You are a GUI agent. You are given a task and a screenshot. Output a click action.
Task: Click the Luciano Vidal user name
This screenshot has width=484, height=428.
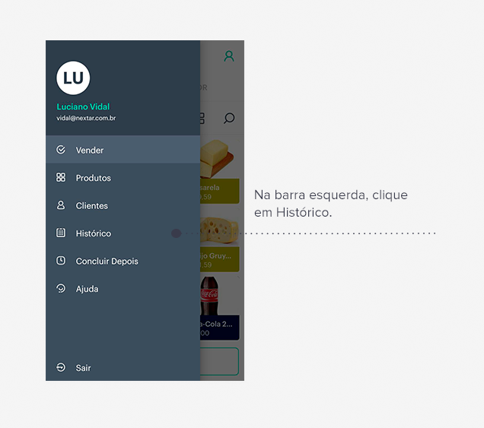pyautogui.click(x=83, y=106)
